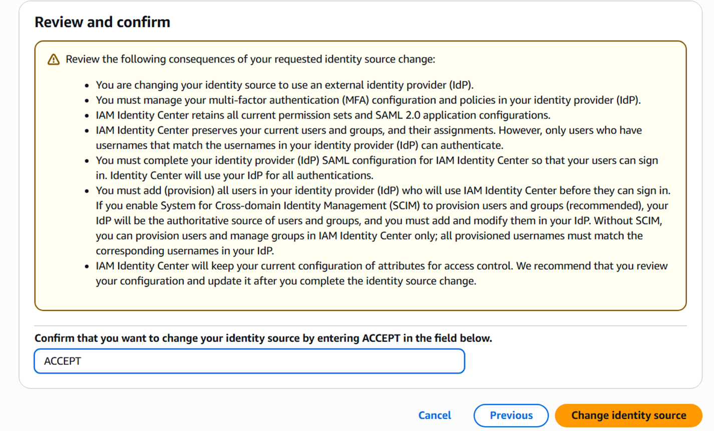Go back with the Previous button

[511, 415]
